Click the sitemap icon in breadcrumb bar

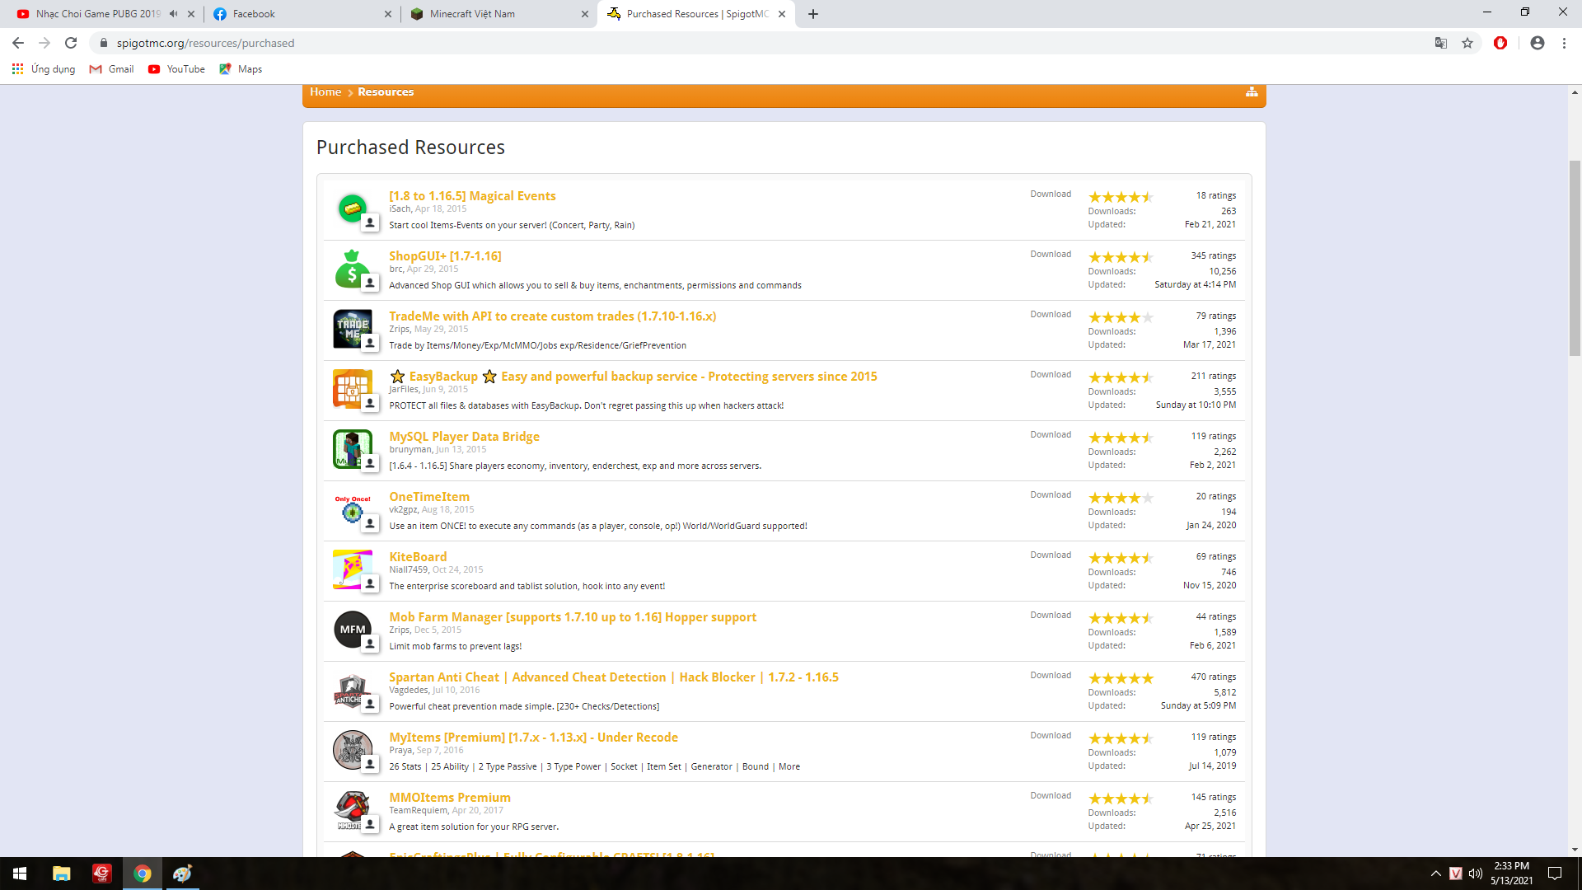point(1252,92)
